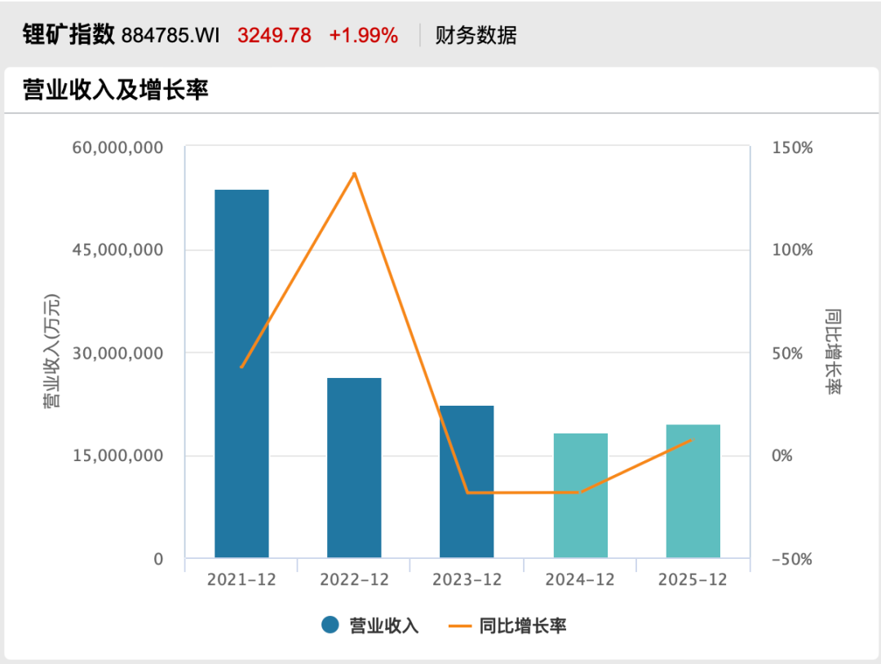Select the index code 884785.WI
Image resolution: width=881 pixels, height=664 pixels.
pos(170,36)
